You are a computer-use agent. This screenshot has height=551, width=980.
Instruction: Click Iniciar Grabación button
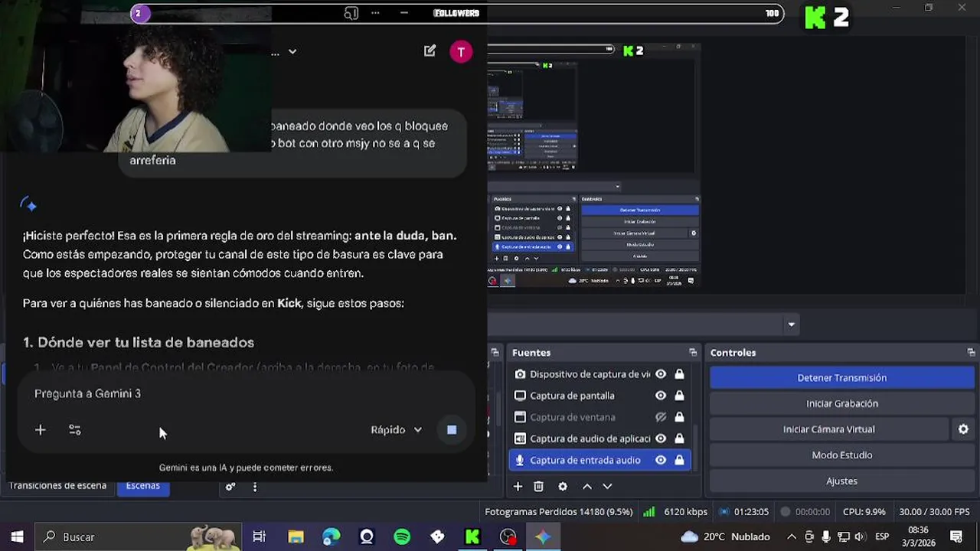click(x=841, y=403)
